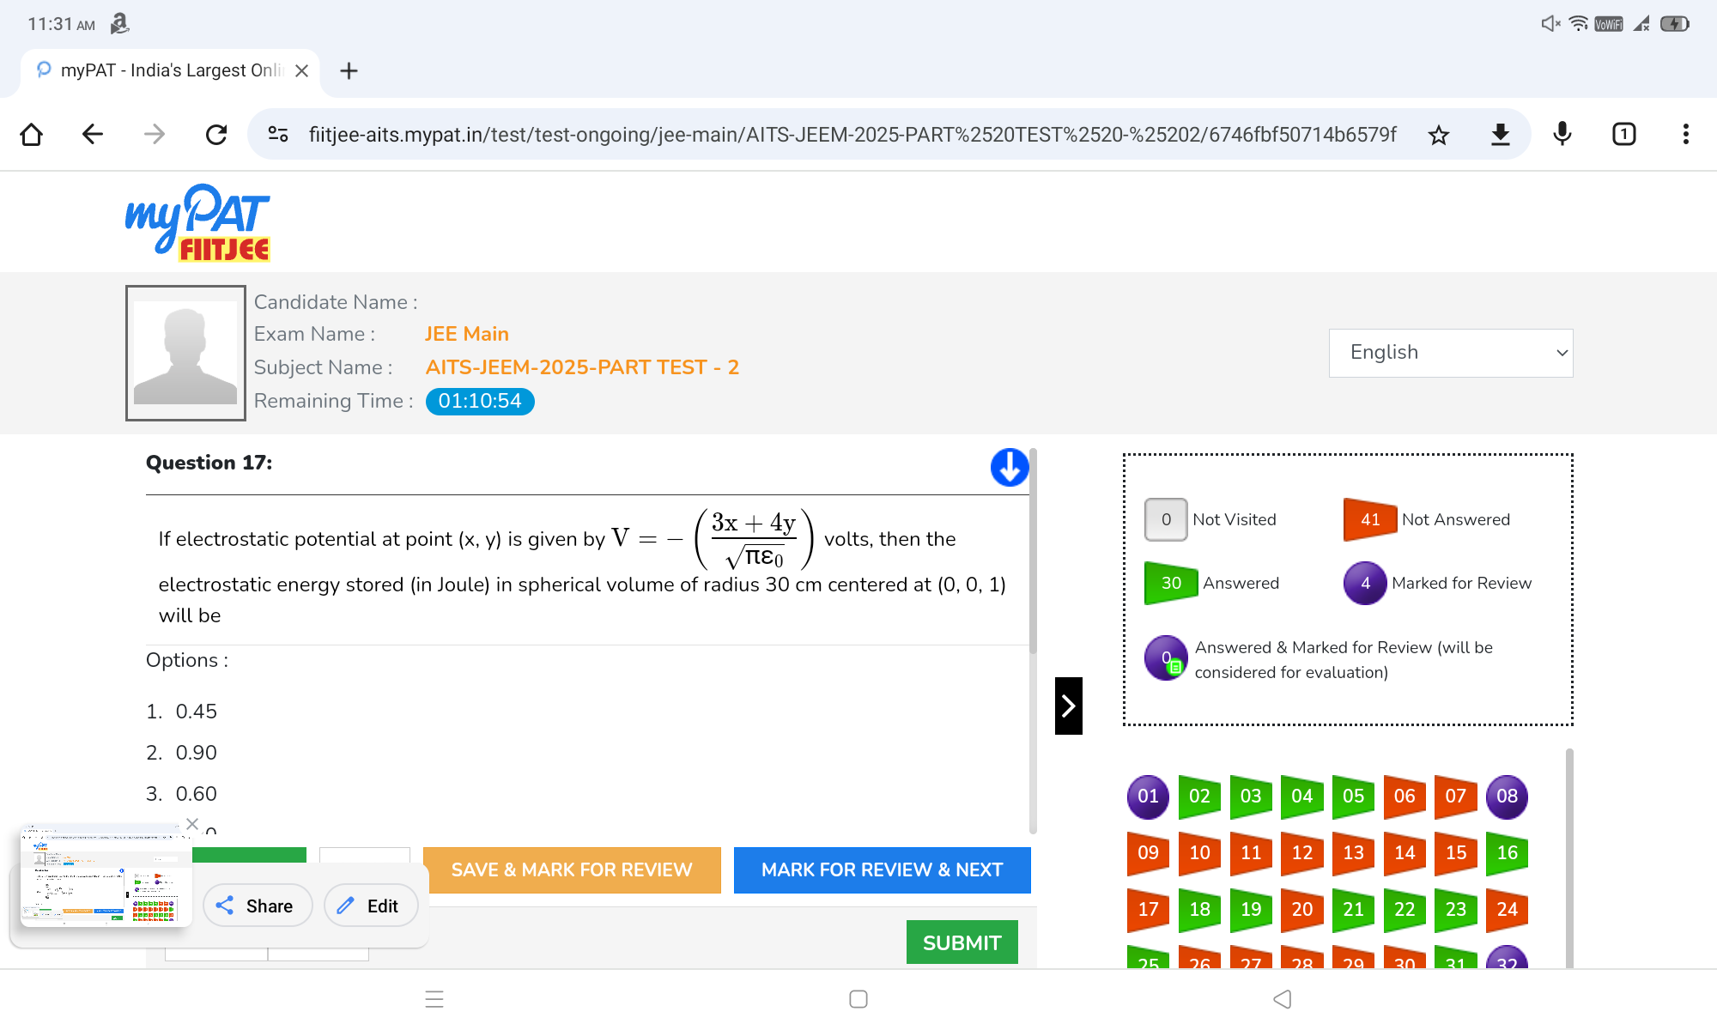This screenshot has height=1030, width=1717.
Task: Select question 17 in palette
Action: point(1149,910)
